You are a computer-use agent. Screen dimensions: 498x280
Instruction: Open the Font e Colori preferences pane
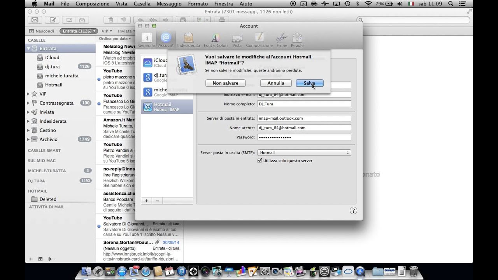(216, 40)
